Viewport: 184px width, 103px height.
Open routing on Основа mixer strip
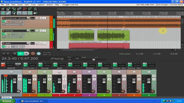(47, 65)
